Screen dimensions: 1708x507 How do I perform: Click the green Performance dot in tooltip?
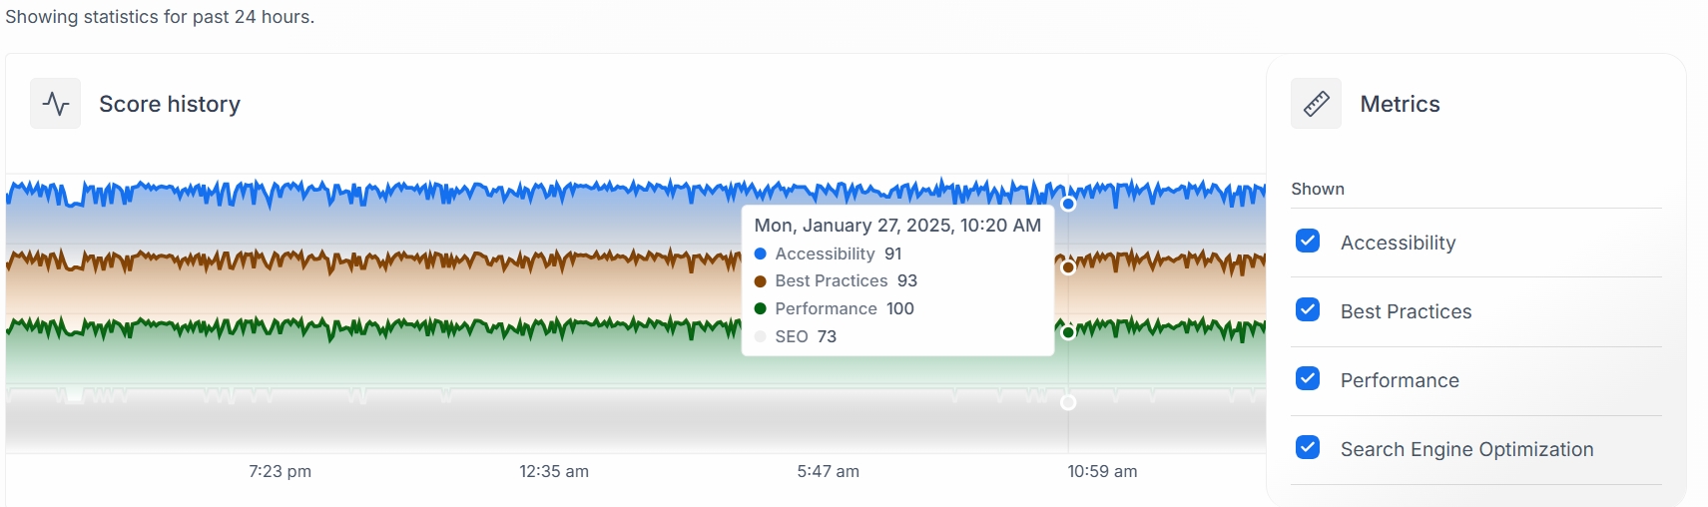pyautogui.click(x=761, y=308)
